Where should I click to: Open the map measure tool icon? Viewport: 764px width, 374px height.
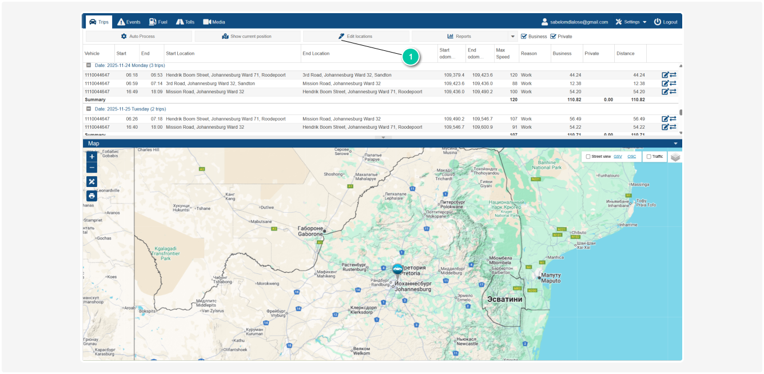[91, 181]
